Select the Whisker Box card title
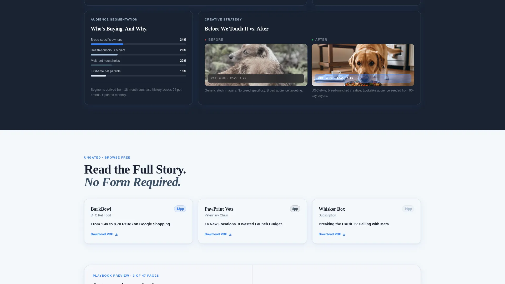Image resolution: width=505 pixels, height=284 pixels. click(332, 209)
